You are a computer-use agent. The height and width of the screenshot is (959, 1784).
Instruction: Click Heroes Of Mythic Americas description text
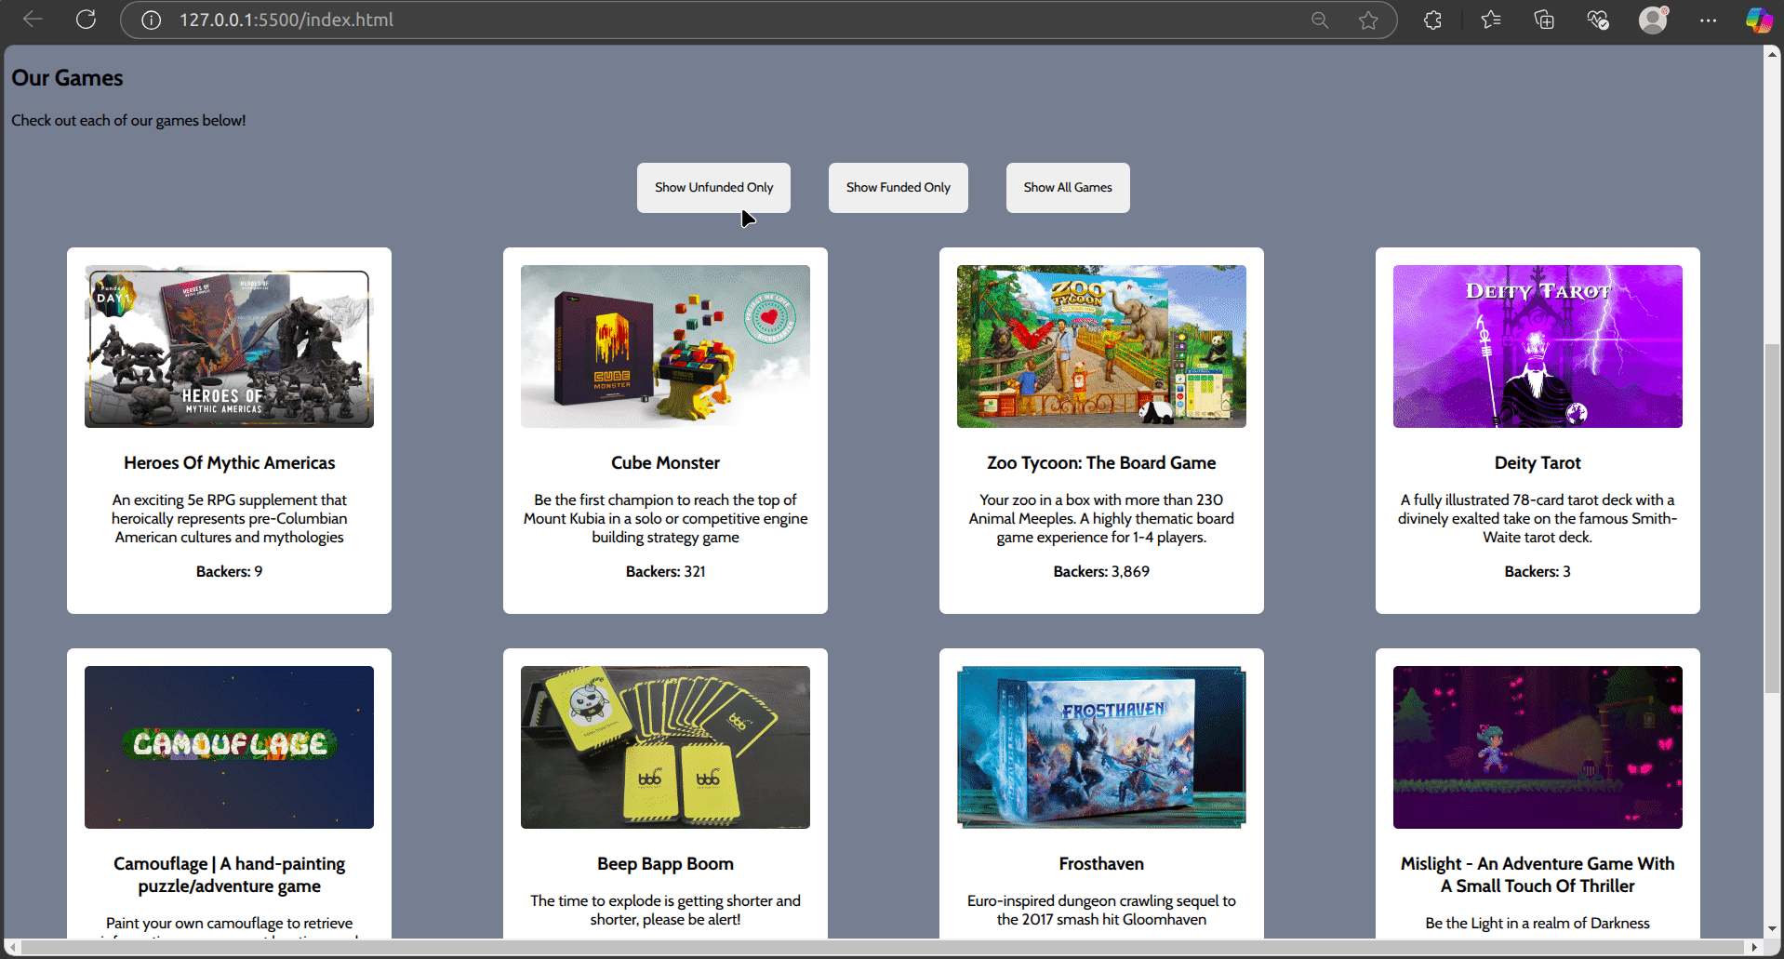click(229, 519)
